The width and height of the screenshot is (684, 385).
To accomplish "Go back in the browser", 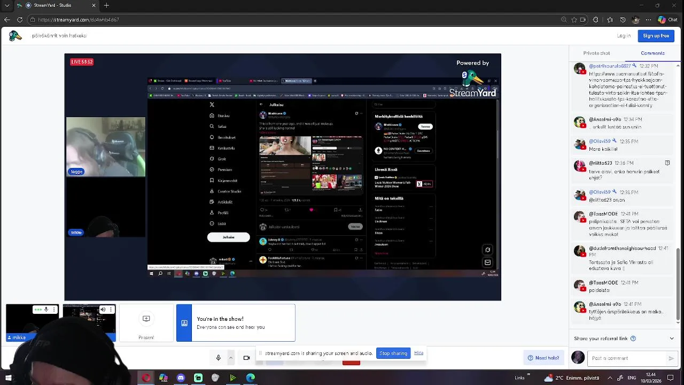I will 7,20.
